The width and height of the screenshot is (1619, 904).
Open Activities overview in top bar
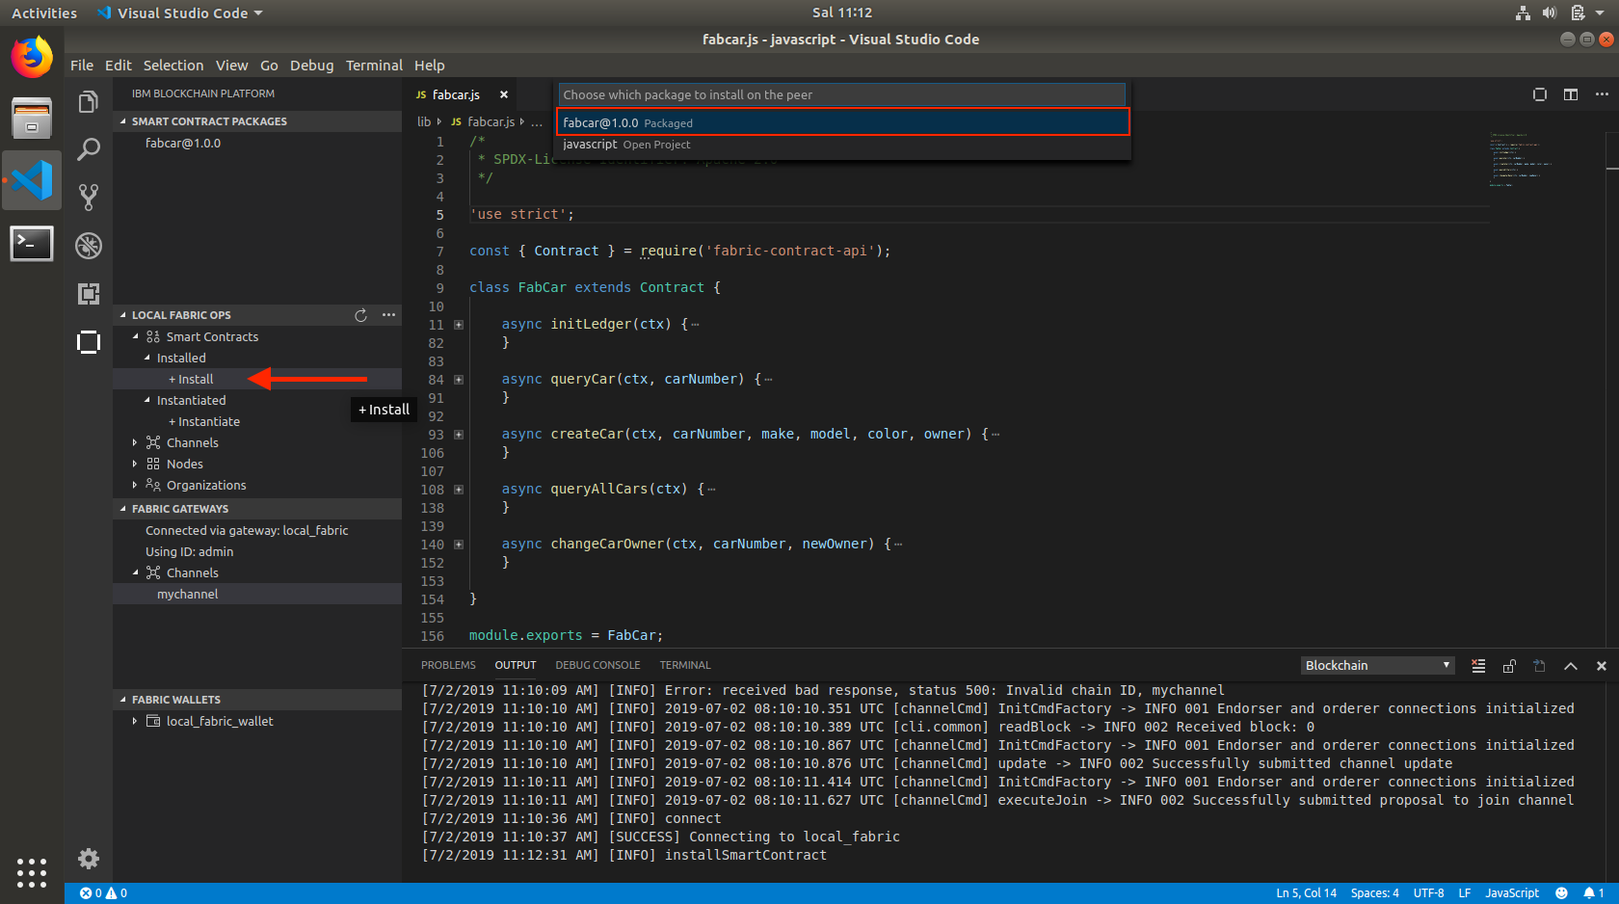(x=44, y=13)
